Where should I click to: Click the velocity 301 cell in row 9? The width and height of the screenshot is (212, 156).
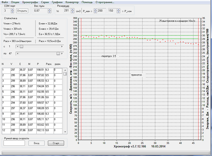pos(15,115)
